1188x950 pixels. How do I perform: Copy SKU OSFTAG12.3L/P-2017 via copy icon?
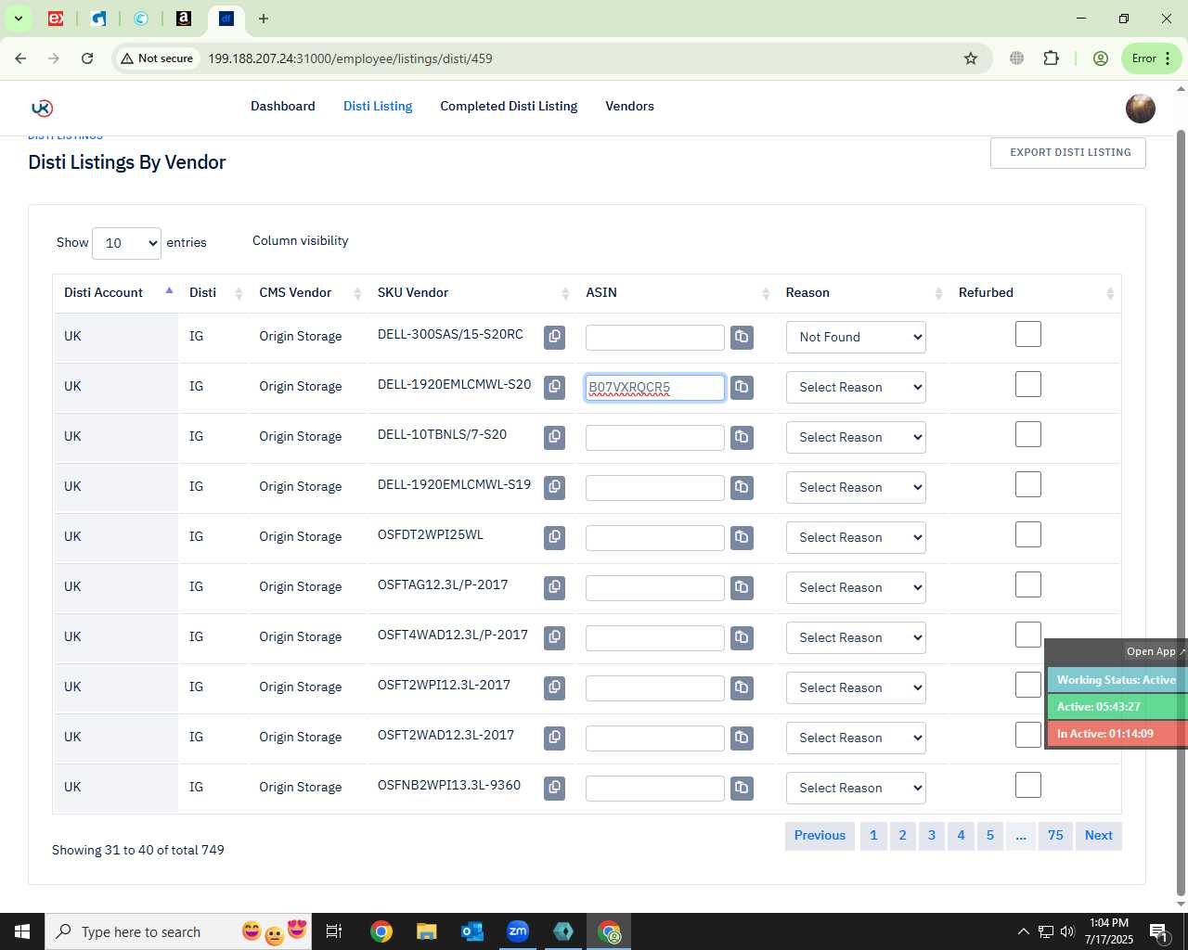tap(554, 587)
